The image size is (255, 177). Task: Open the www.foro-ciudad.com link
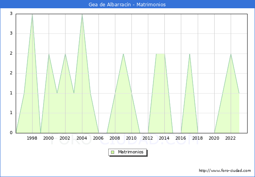coord(225,171)
